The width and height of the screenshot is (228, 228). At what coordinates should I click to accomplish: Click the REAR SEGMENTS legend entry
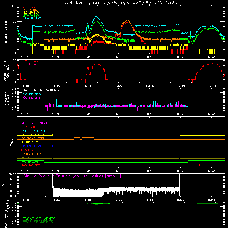pyautogui.click(x=38, y=222)
